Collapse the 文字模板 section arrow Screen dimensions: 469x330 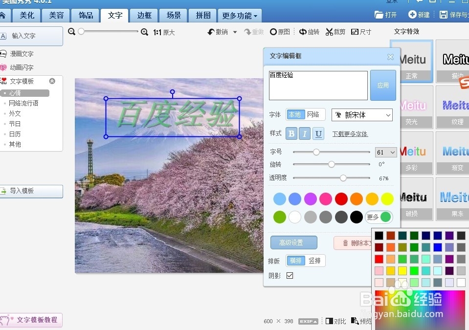coord(53,81)
